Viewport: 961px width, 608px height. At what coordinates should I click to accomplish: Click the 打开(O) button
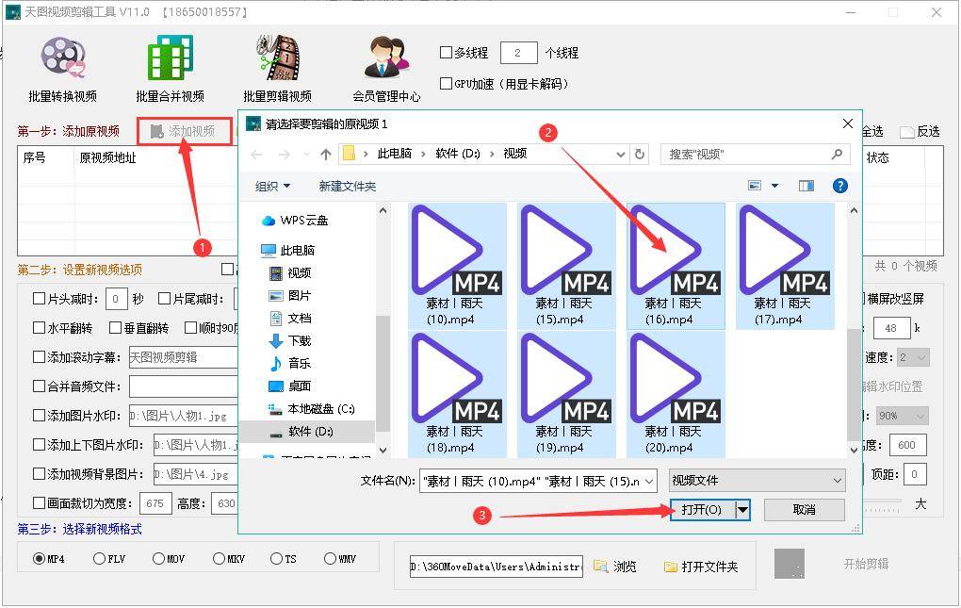point(702,509)
